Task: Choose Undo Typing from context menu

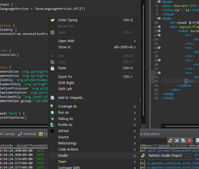Action: tap(94, 20)
